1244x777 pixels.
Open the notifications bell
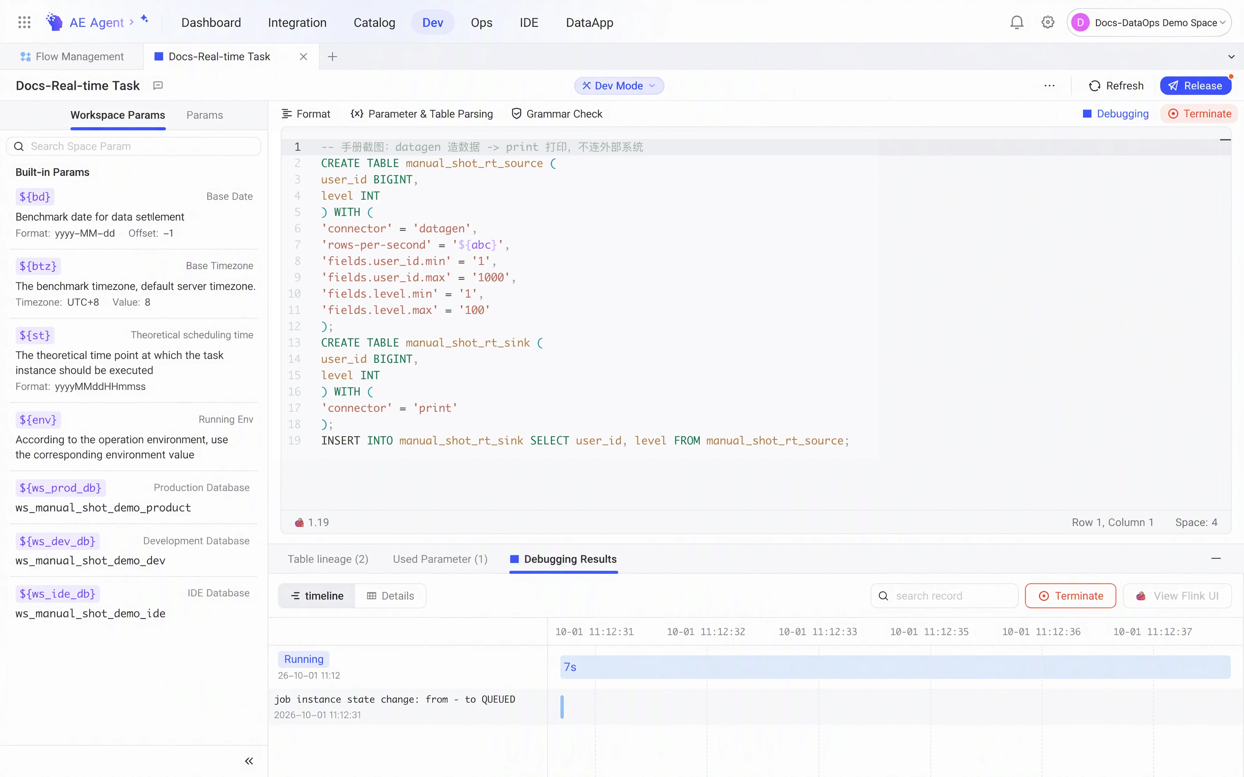[x=1016, y=22]
